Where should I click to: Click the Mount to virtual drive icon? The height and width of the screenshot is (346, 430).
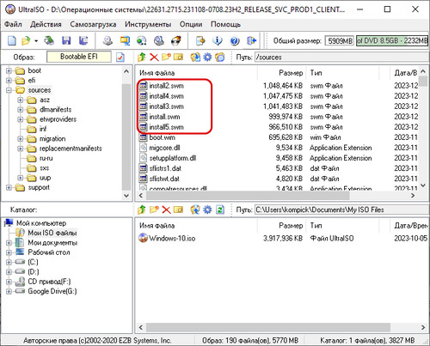tap(159, 41)
